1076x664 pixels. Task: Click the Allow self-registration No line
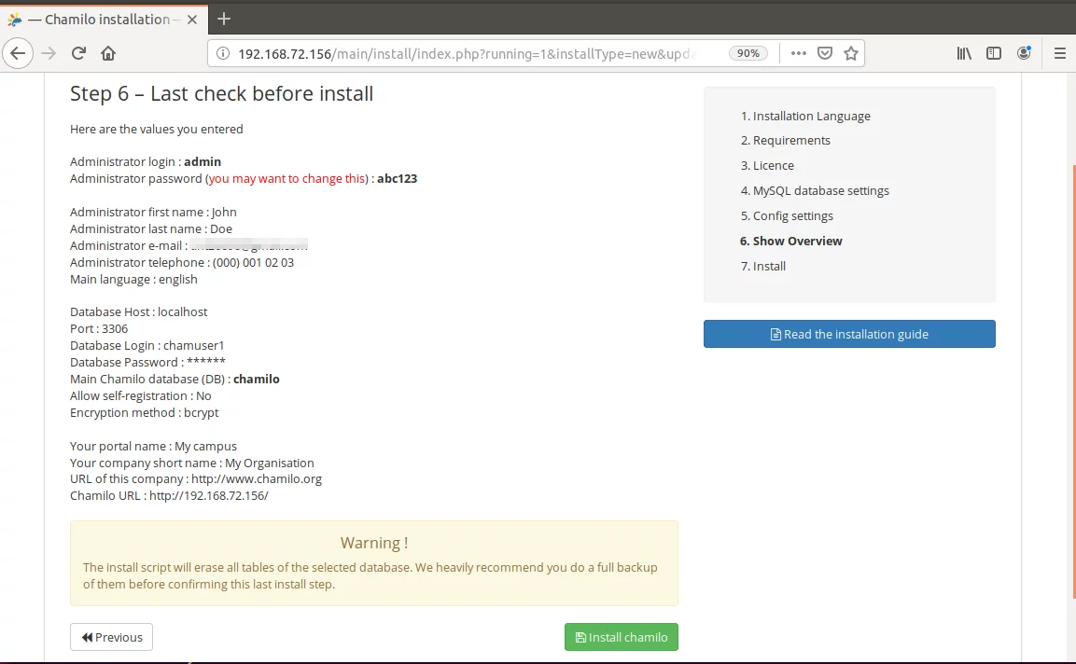click(141, 395)
